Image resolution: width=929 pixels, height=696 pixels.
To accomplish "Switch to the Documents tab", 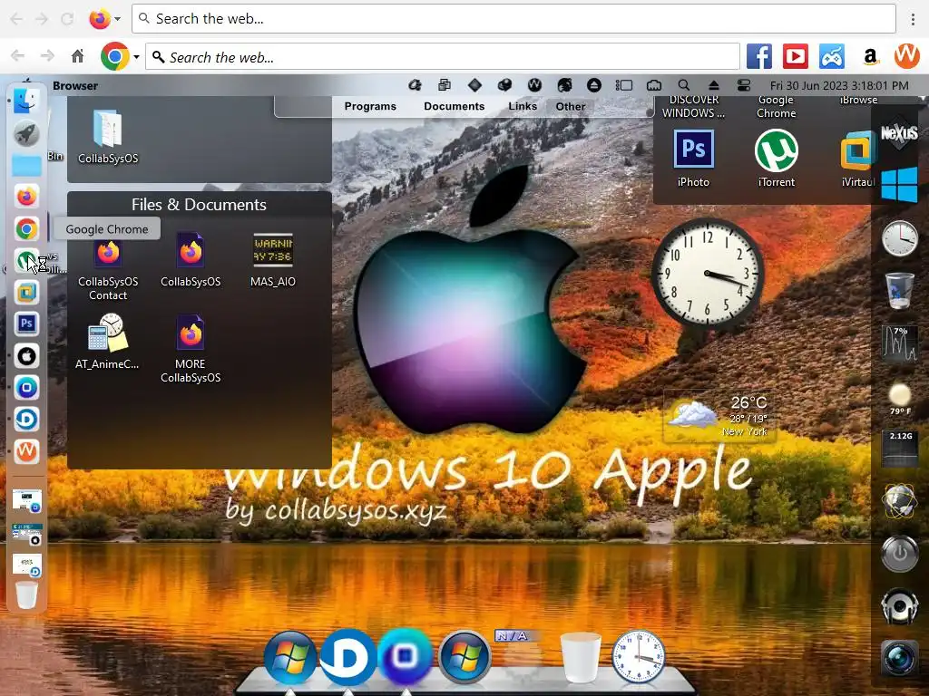I will pos(454,107).
